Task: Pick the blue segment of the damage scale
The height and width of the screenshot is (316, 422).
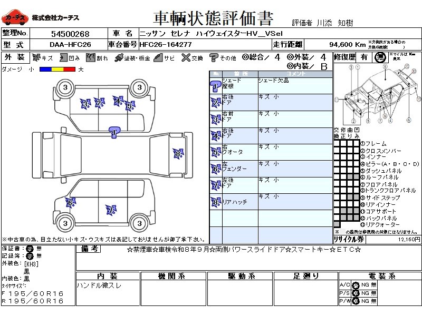Action: point(45,70)
